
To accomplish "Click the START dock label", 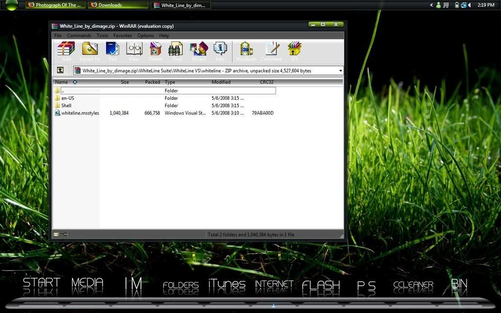I will (x=41, y=283).
